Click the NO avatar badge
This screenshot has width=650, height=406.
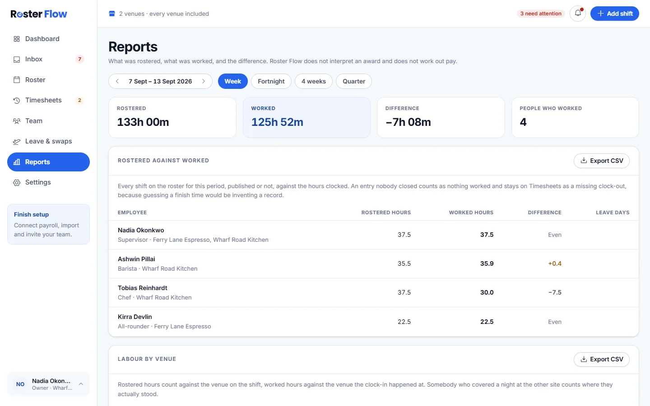(x=20, y=384)
